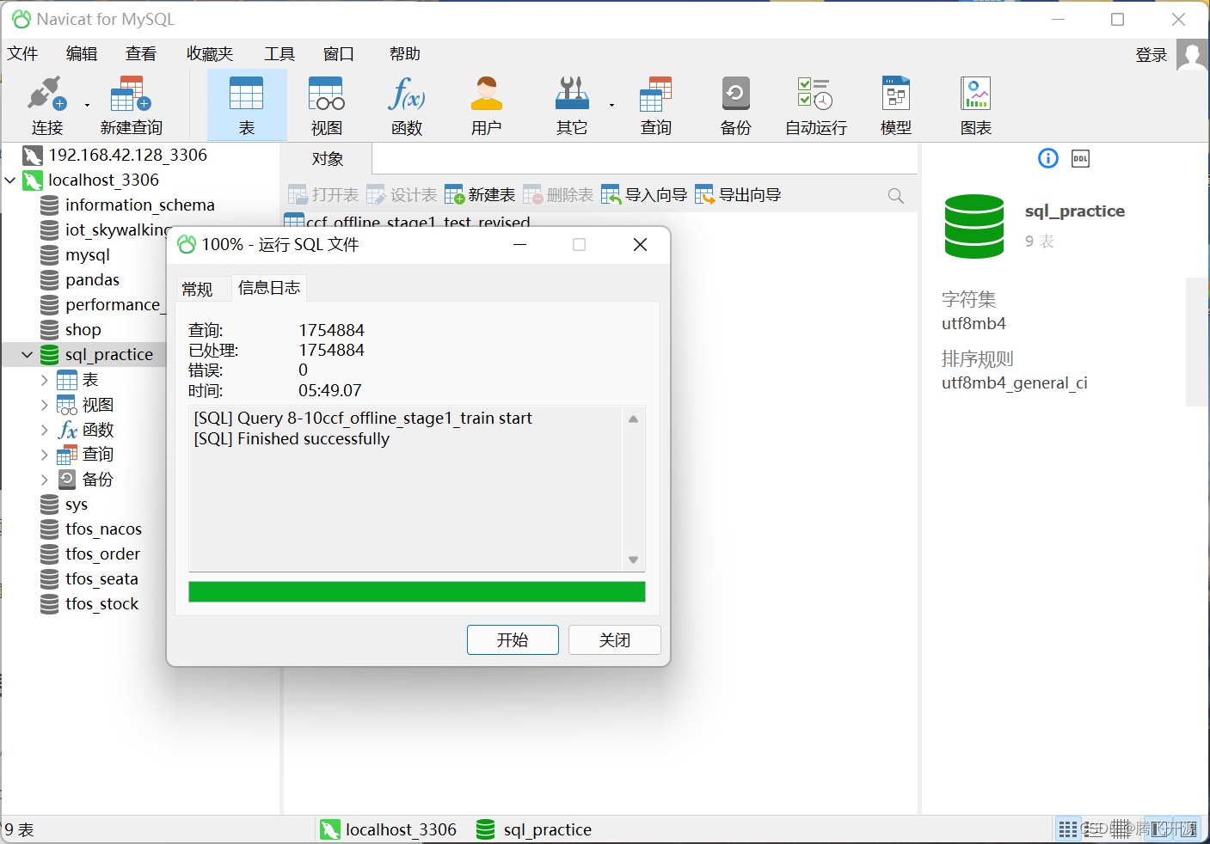Click the green progress bar
Image resolution: width=1210 pixels, height=844 pixels.
coord(417,592)
